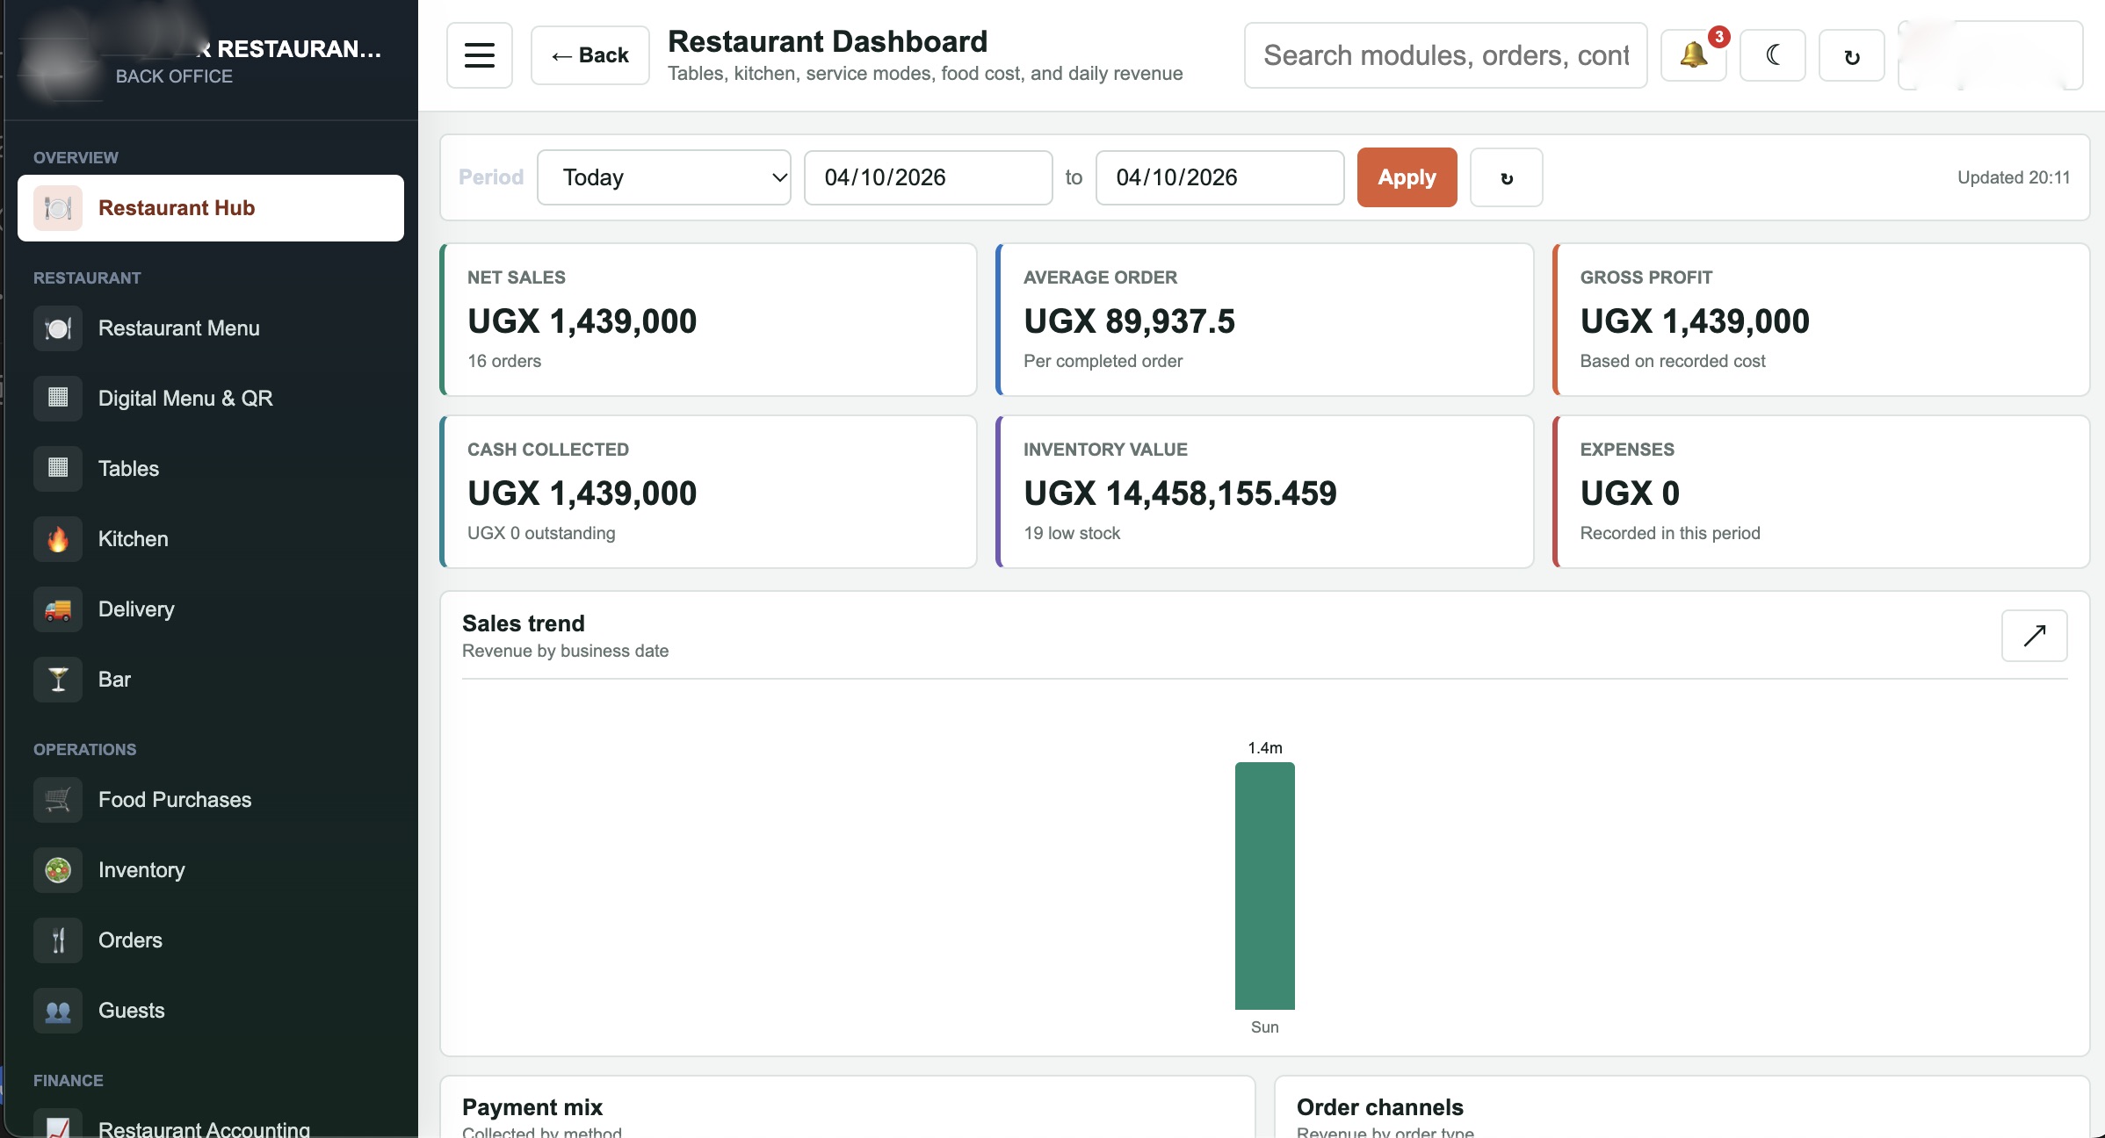This screenshot has height=1138, width=2105.
Task: Click the Food Purchases cart icon
Action: (58, 800)
